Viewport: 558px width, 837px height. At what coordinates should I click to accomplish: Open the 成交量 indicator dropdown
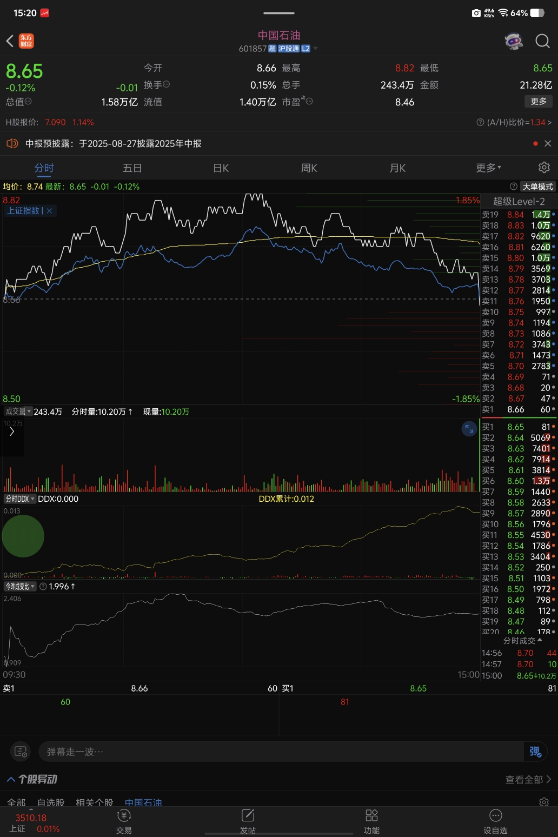pos(18,411)
